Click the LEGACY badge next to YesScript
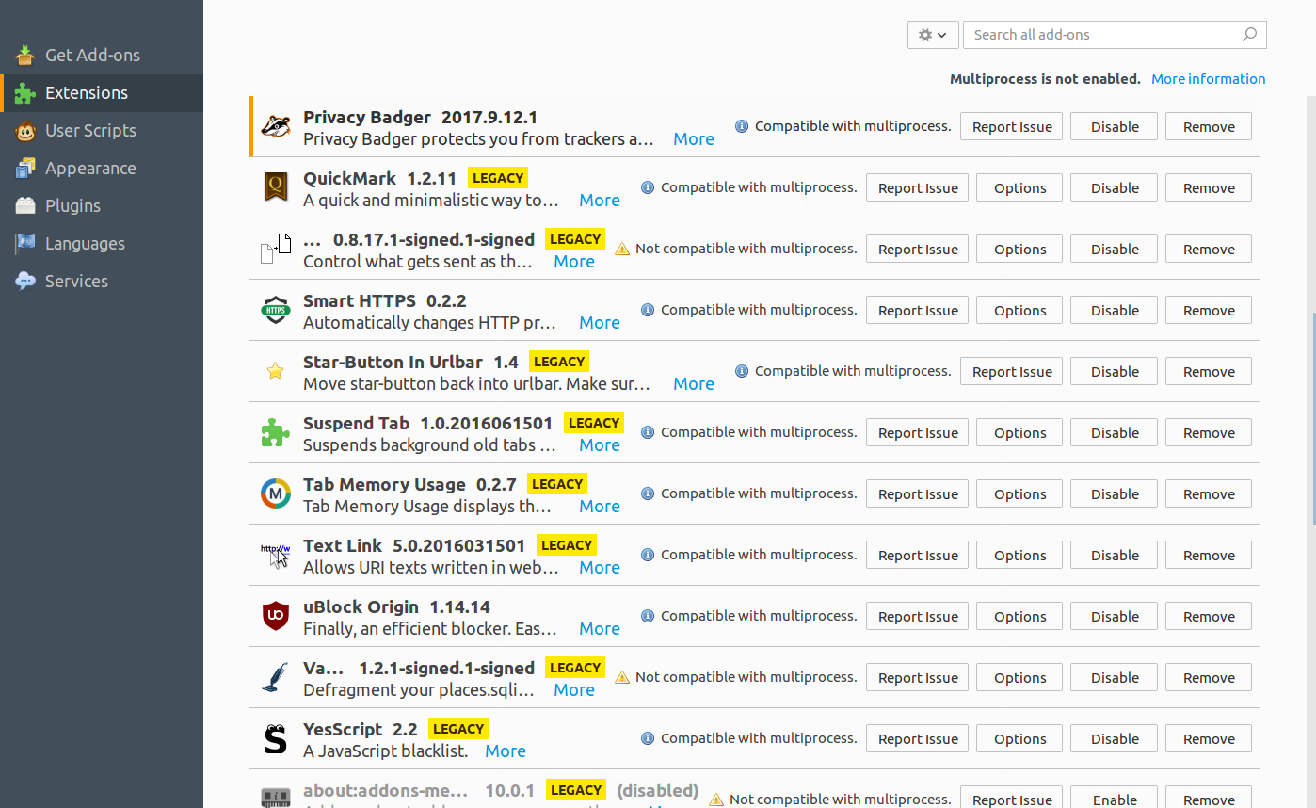This screenshot has width=1316, height=808. (458, 729)
